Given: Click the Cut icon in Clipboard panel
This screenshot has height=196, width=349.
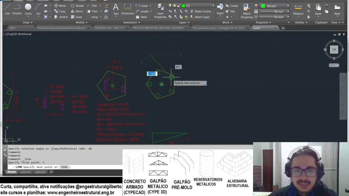Looking at the screenshot, I should click(327, 6).
